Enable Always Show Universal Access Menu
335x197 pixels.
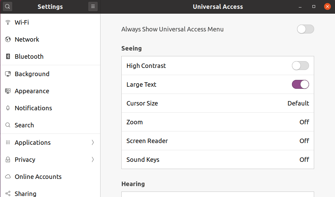tap(305, 29)
